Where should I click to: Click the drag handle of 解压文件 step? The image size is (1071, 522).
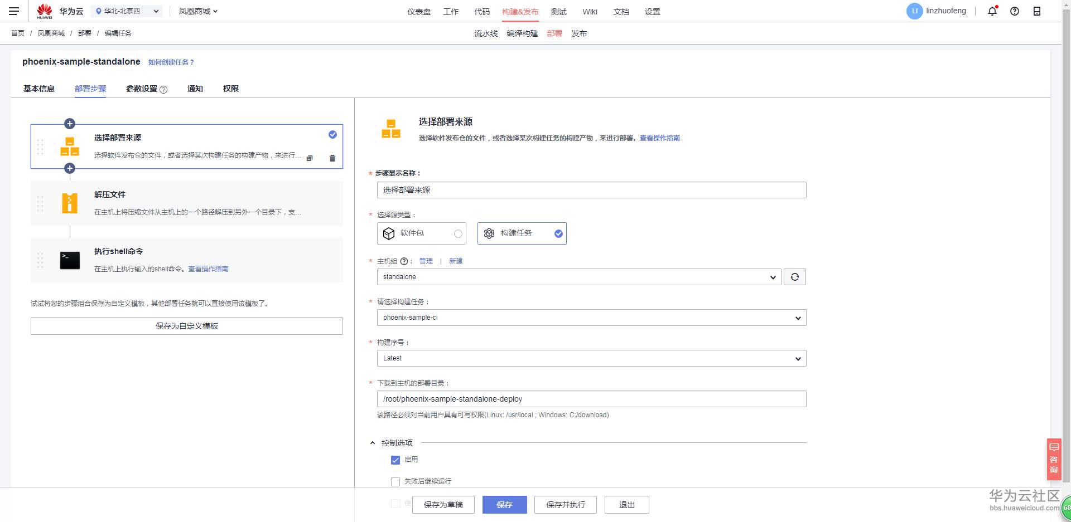pyautogui.click(x=40, y=203)
